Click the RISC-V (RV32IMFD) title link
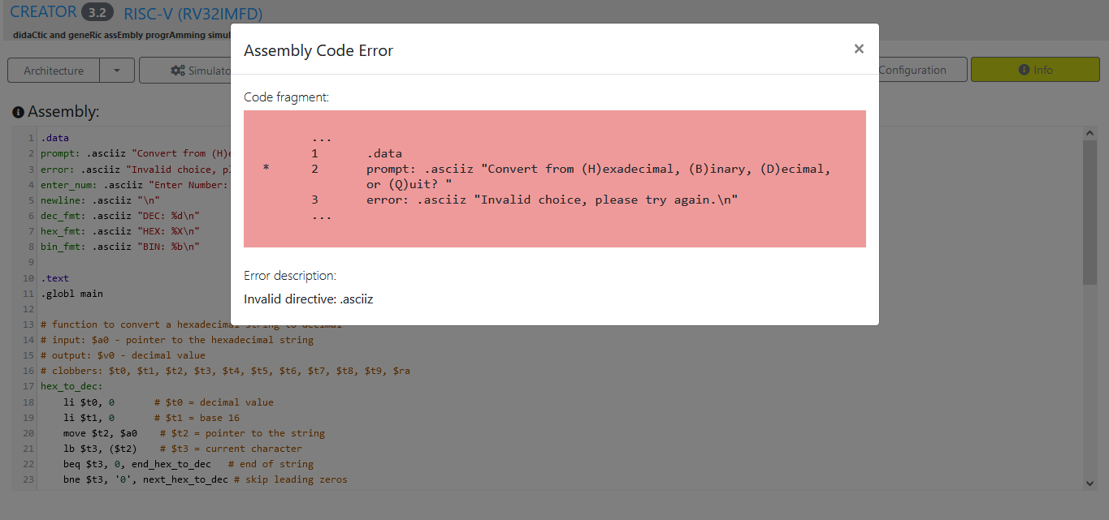The height and width of the screenshot is (520, 1109). (x=193, y=14)
